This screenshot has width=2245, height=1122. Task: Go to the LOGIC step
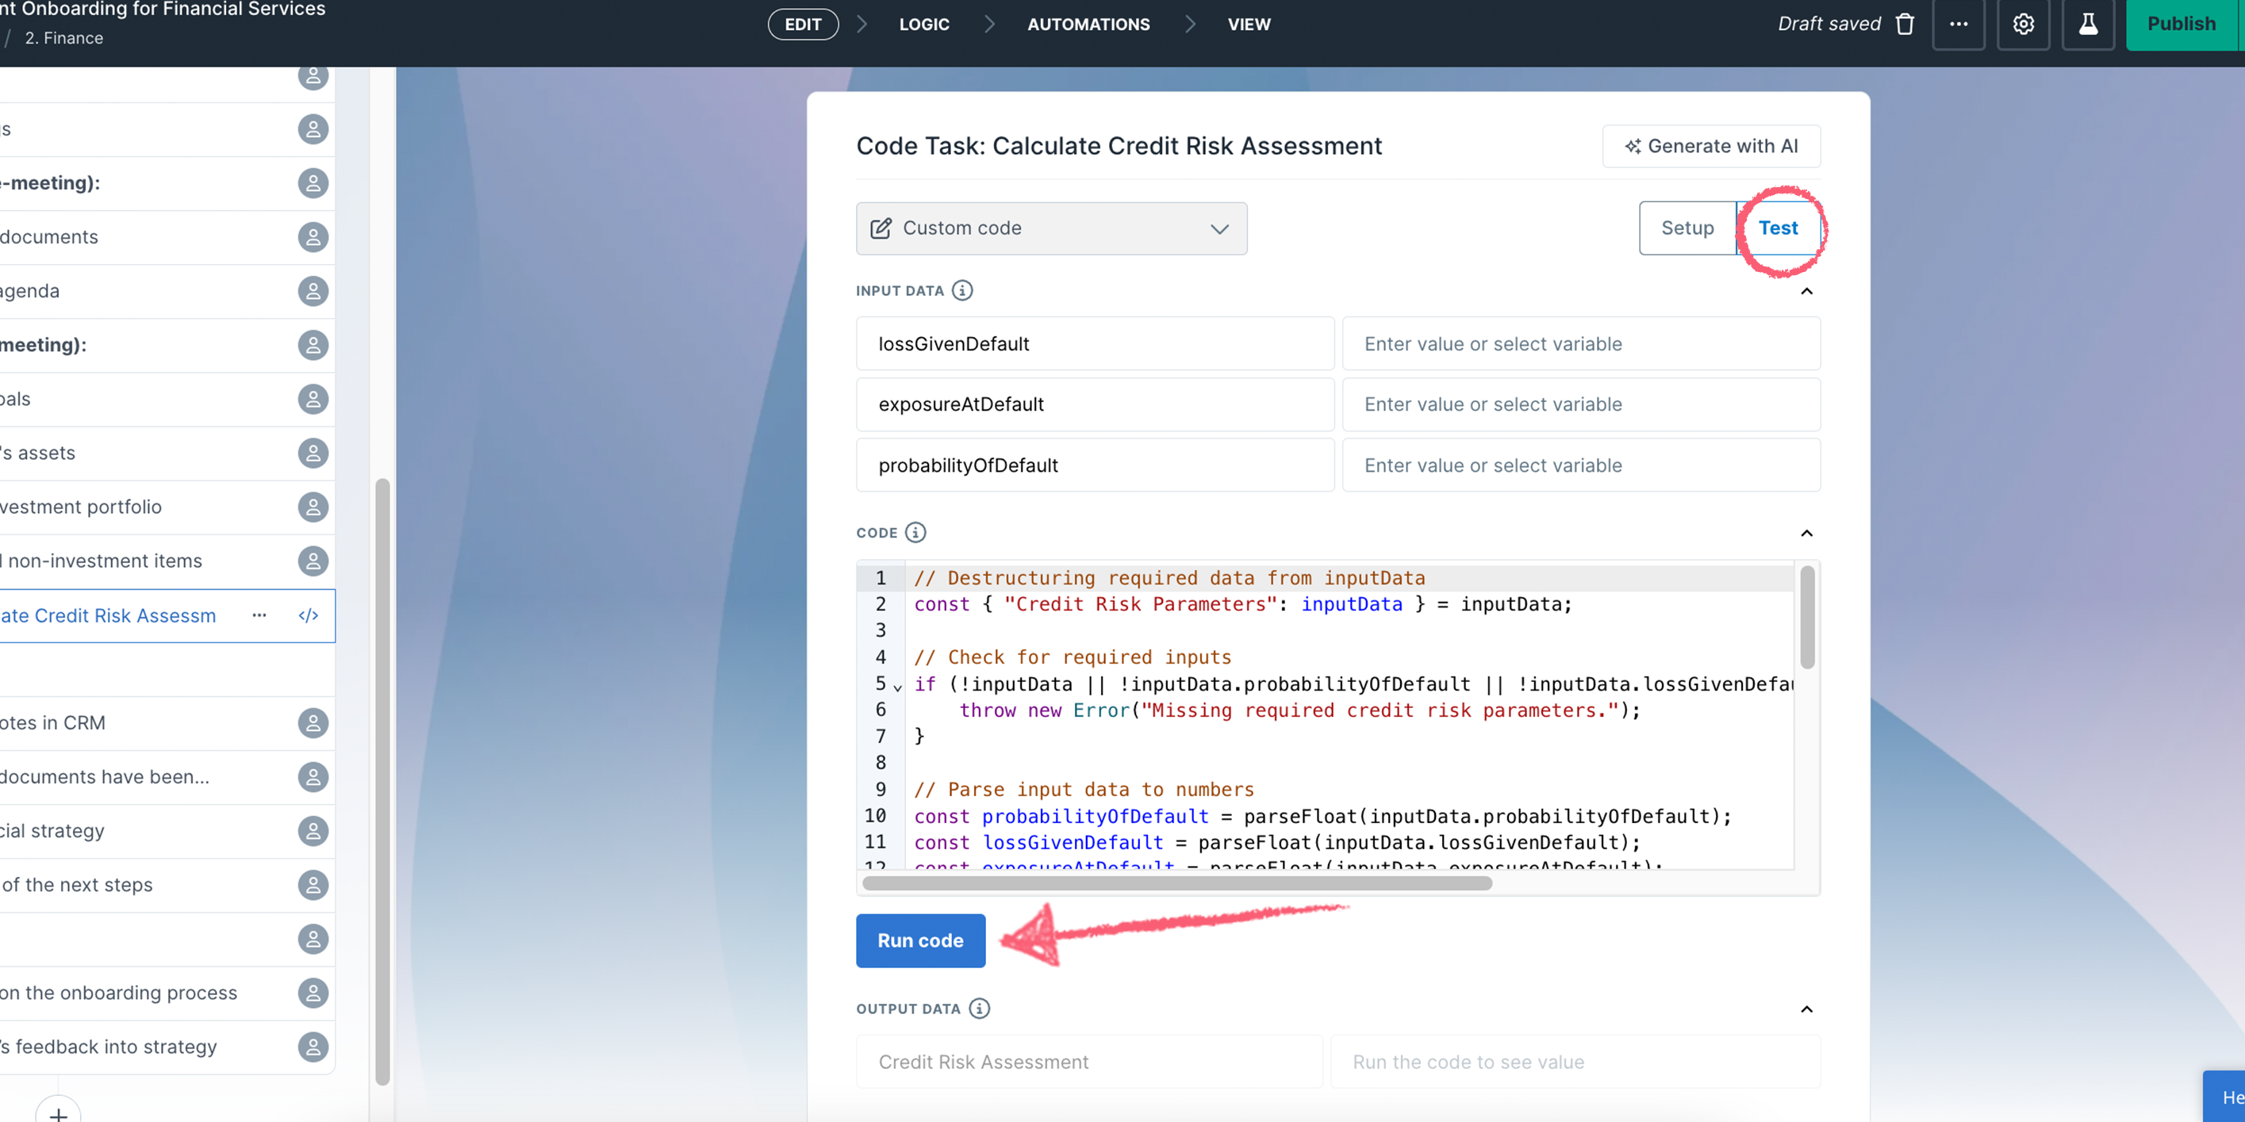924,25
